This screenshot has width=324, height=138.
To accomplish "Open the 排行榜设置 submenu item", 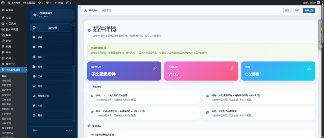I will point(8,133).
